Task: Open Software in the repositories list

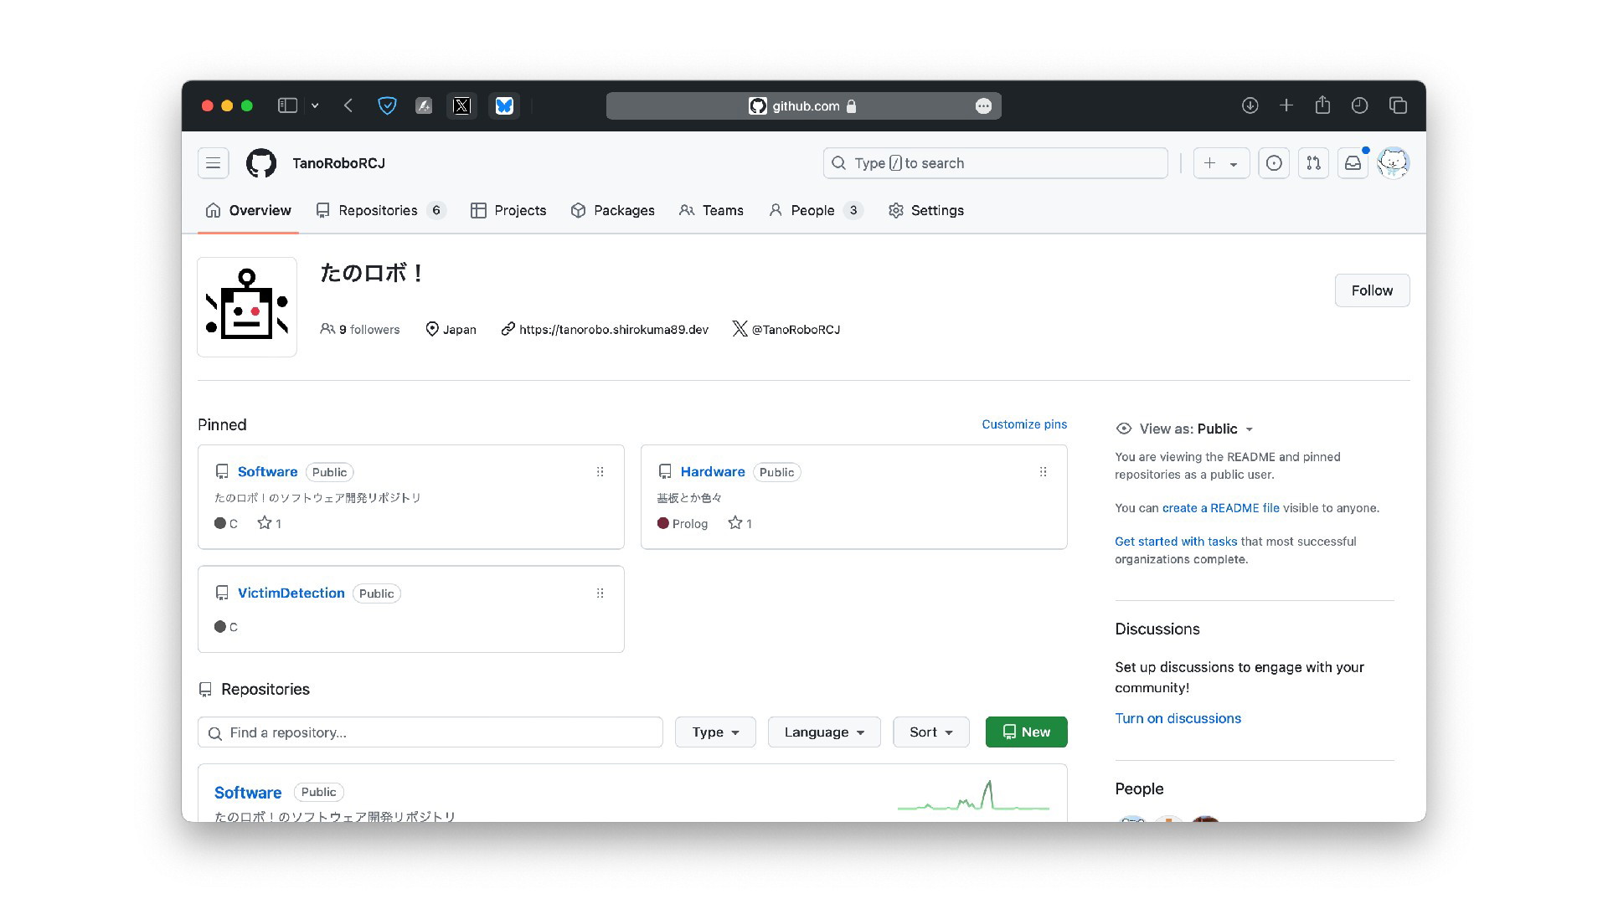Action: click(248, 793)
